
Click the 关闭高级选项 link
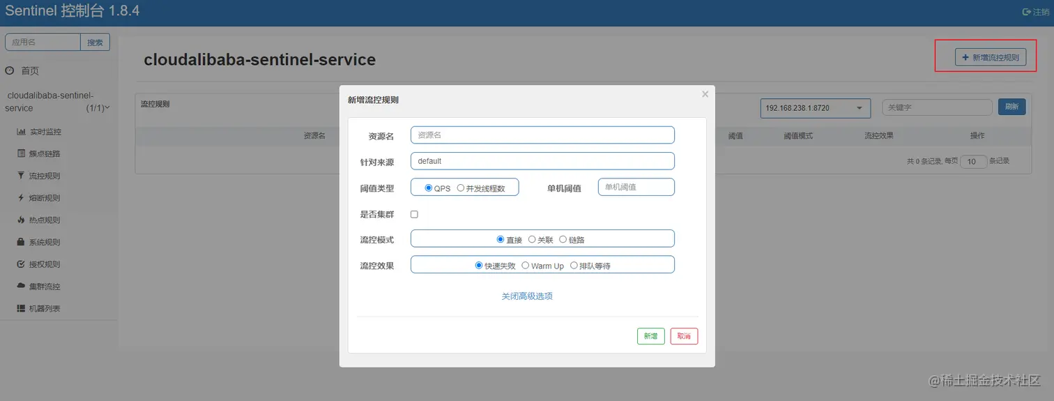tap(527, 296)
